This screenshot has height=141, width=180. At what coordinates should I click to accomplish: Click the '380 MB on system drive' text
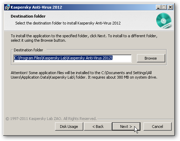(137, 77)
